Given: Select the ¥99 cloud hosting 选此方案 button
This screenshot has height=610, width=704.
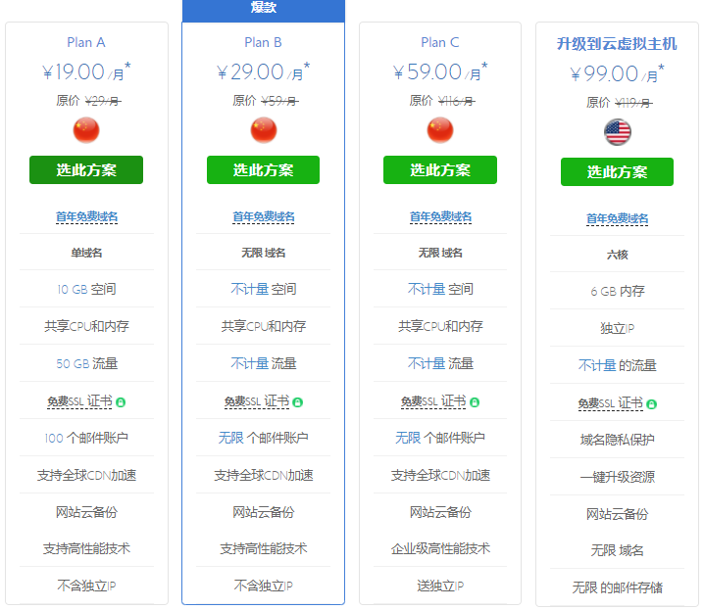Looking at the screenshot, I should (617, 171).
